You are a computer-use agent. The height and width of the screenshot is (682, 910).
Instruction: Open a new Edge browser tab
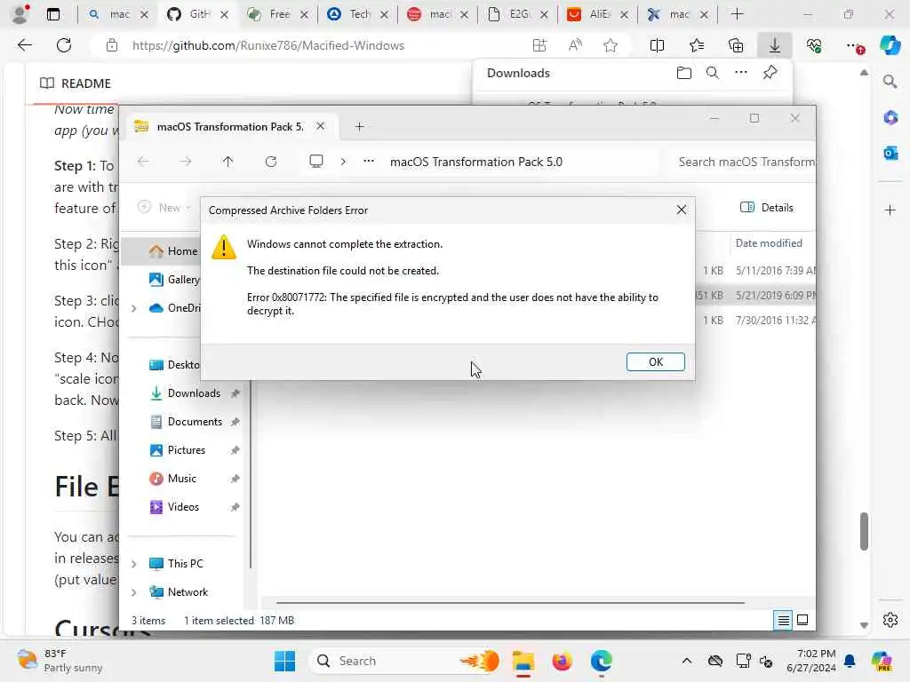tap(737, 14)
